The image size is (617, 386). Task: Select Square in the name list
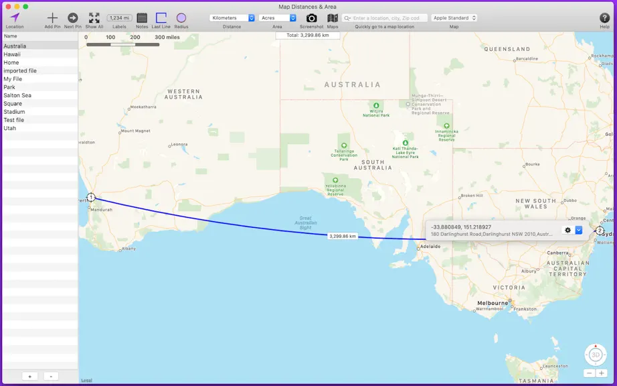(x=40, y=104)
